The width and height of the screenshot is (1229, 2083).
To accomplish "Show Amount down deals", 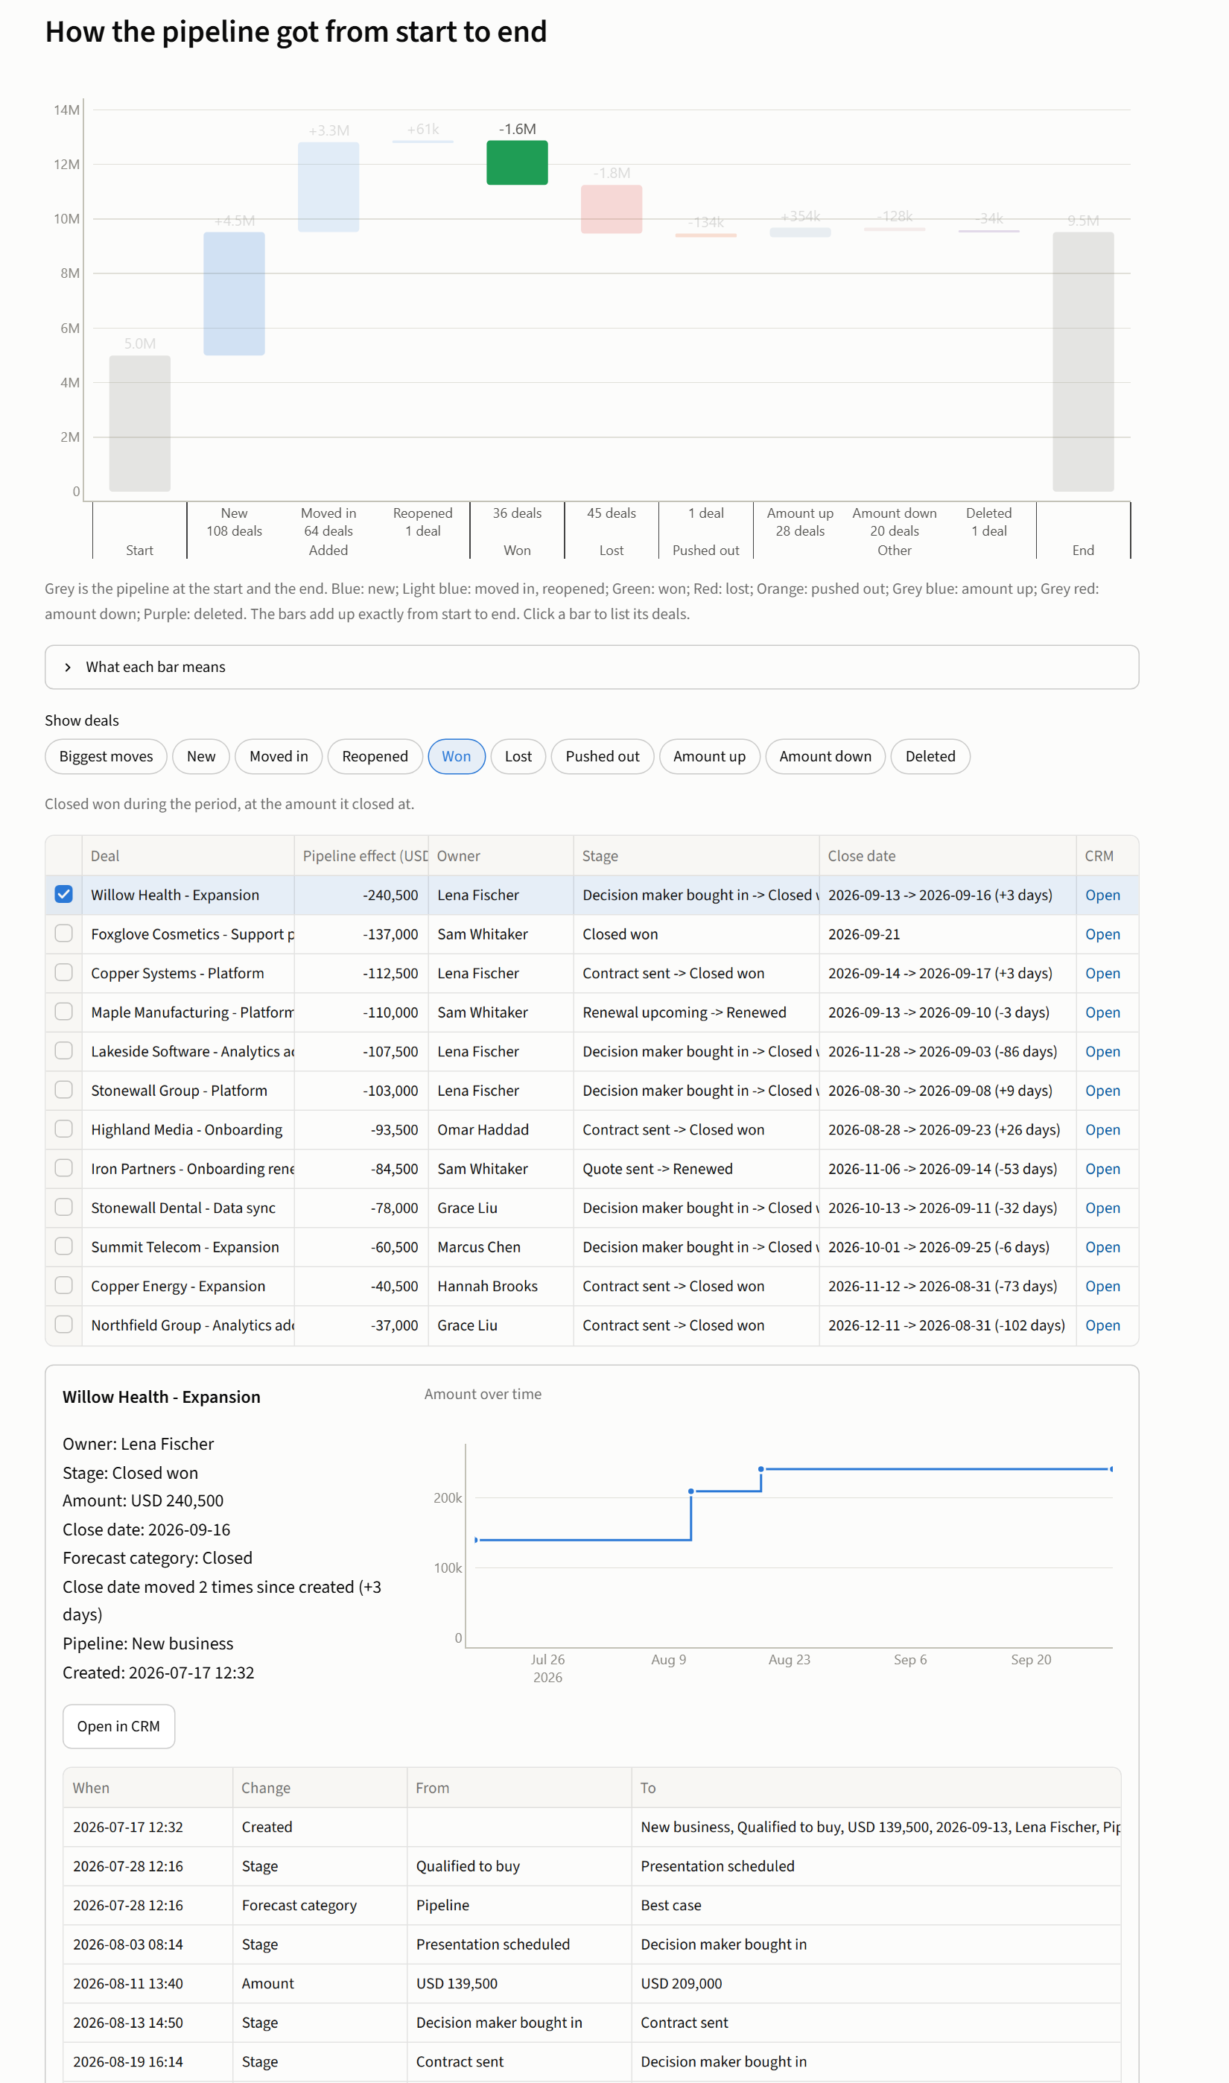I will point(825,756).
